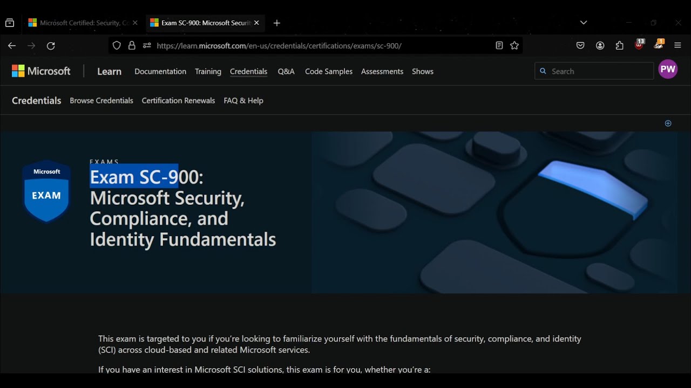Go forward with the forward arrow
The image size is (691, 388).
(31, 46)
